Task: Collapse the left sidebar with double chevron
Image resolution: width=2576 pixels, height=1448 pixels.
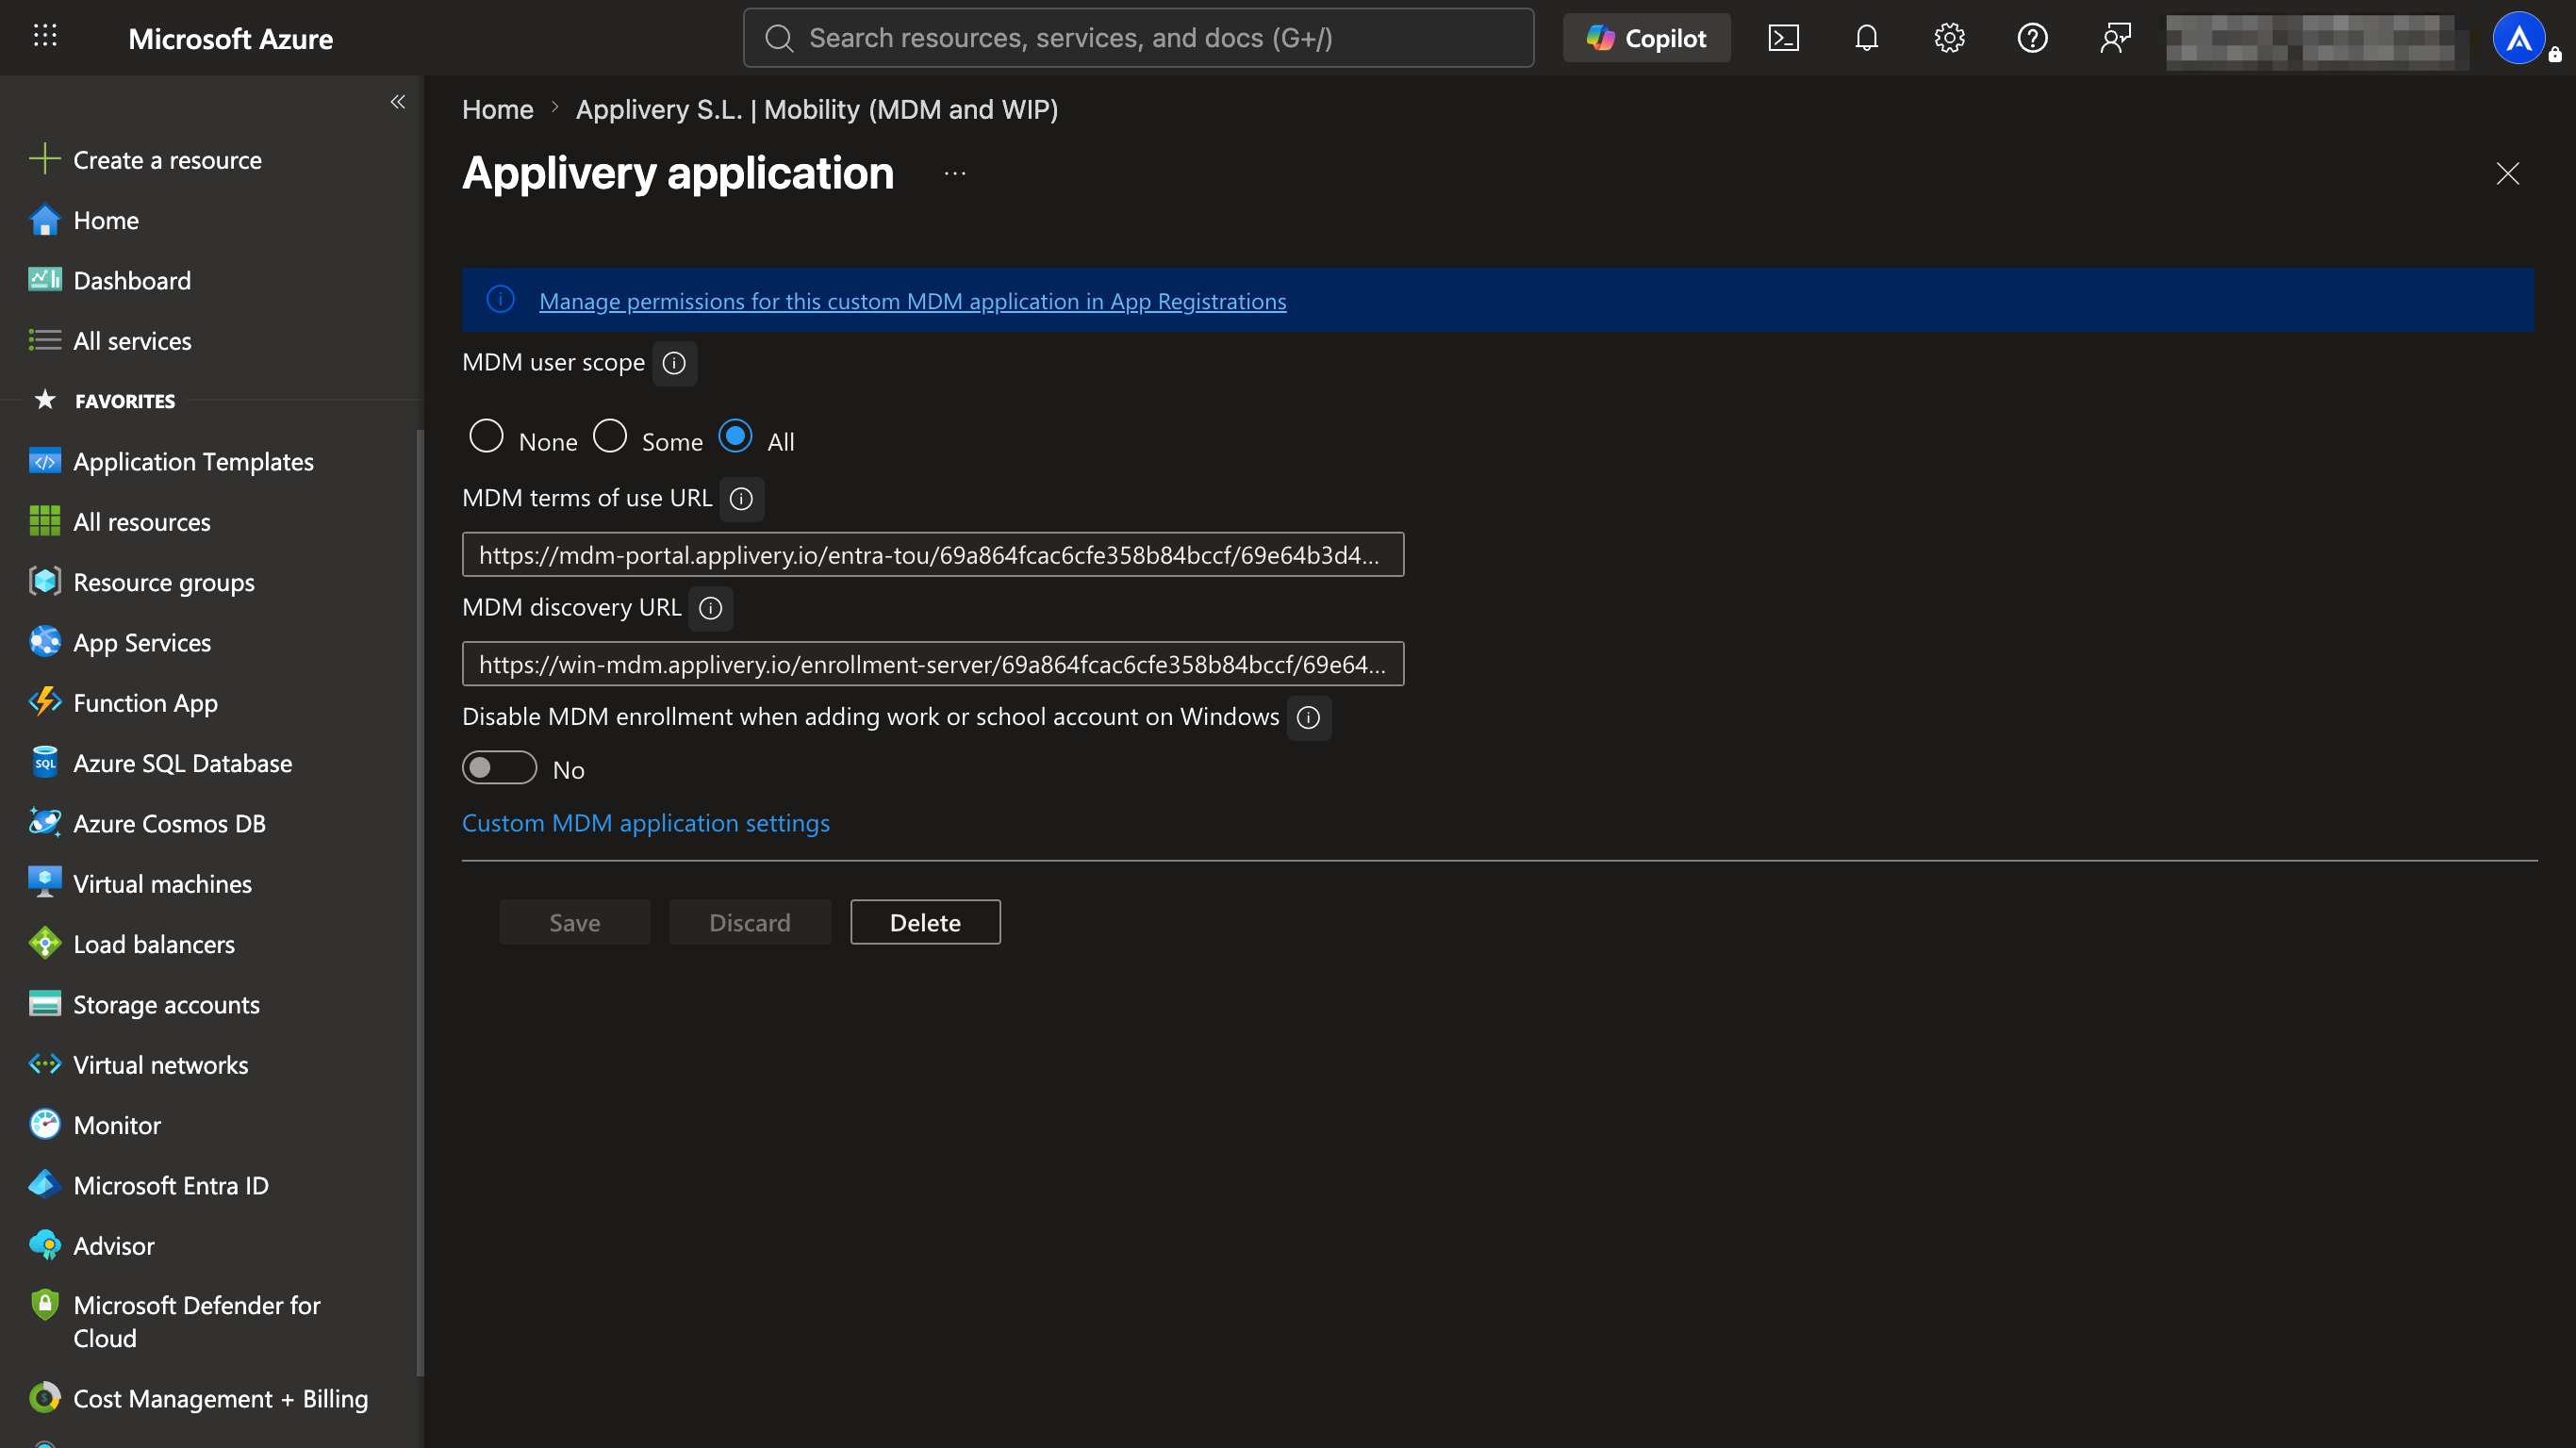Action: tap(398, 101)
